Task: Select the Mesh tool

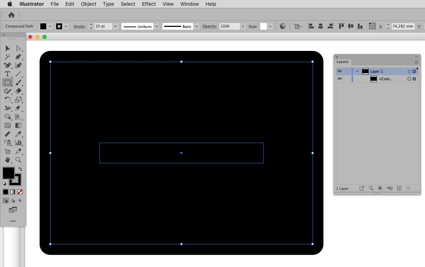Action: point(8,125)
